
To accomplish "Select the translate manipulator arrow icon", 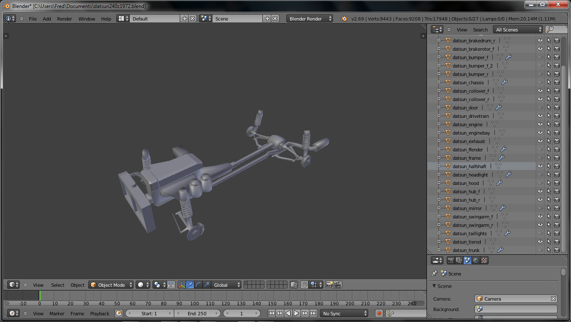I will (x=190, y=285).
